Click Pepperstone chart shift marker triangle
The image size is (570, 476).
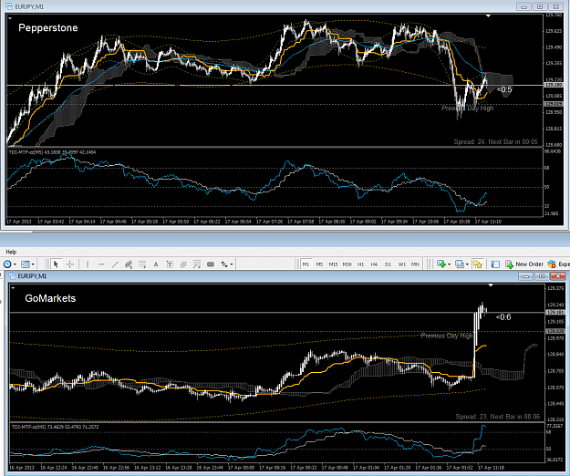pyautogui.click(x=488, y=16)
